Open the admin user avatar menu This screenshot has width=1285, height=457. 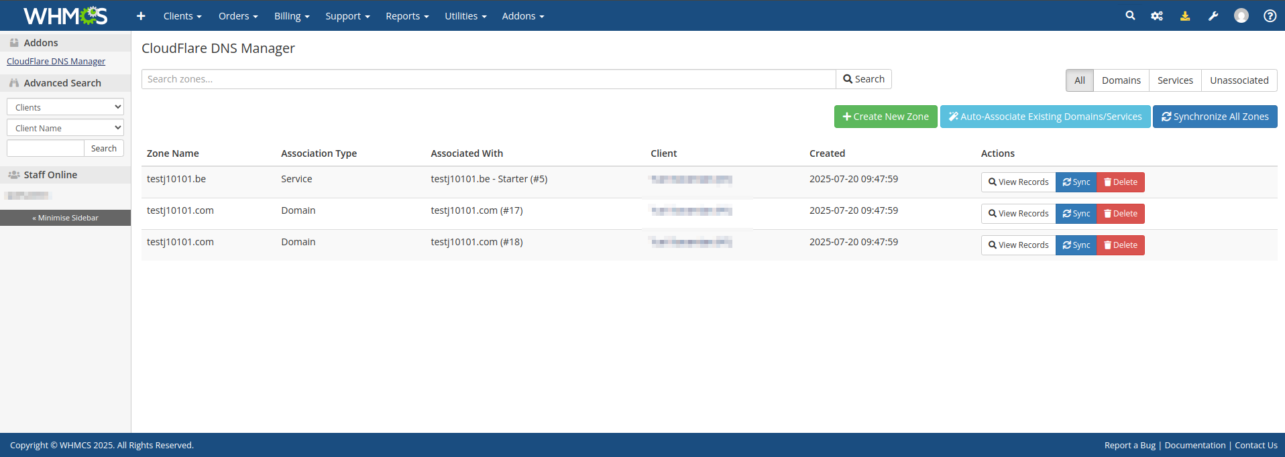1241,15
